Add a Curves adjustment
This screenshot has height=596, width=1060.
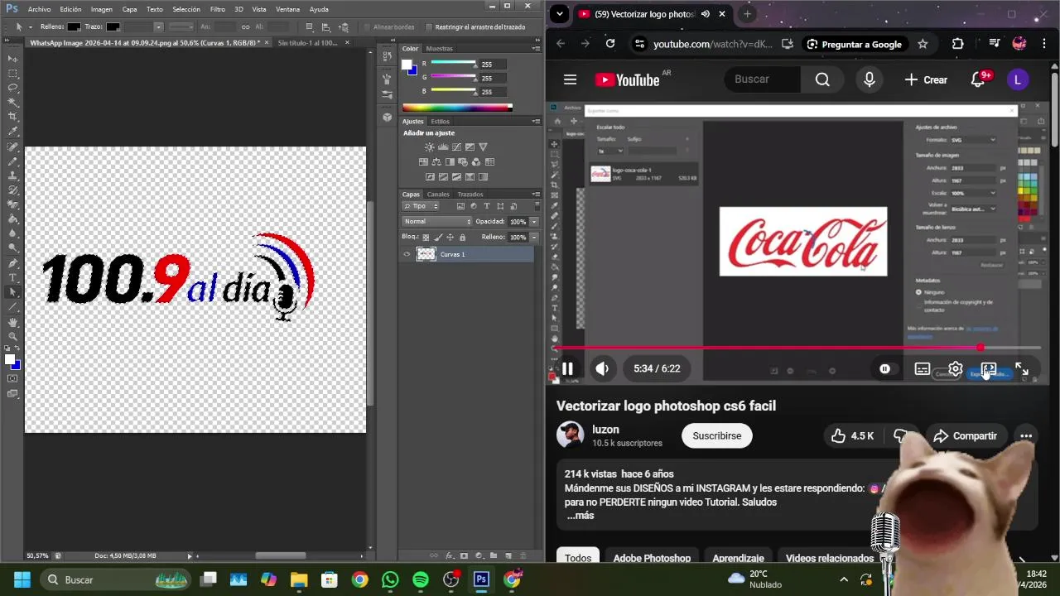pos(456,147)
